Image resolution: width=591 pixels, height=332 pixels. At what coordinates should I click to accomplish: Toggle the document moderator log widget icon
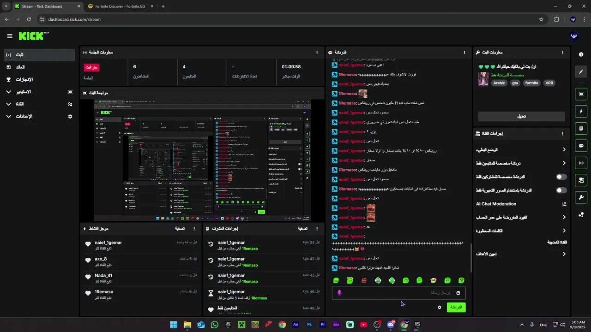coord(581,128)
